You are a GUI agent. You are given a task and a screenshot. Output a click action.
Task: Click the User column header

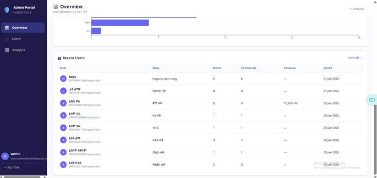pyautogui.click(x=63, y=68)
